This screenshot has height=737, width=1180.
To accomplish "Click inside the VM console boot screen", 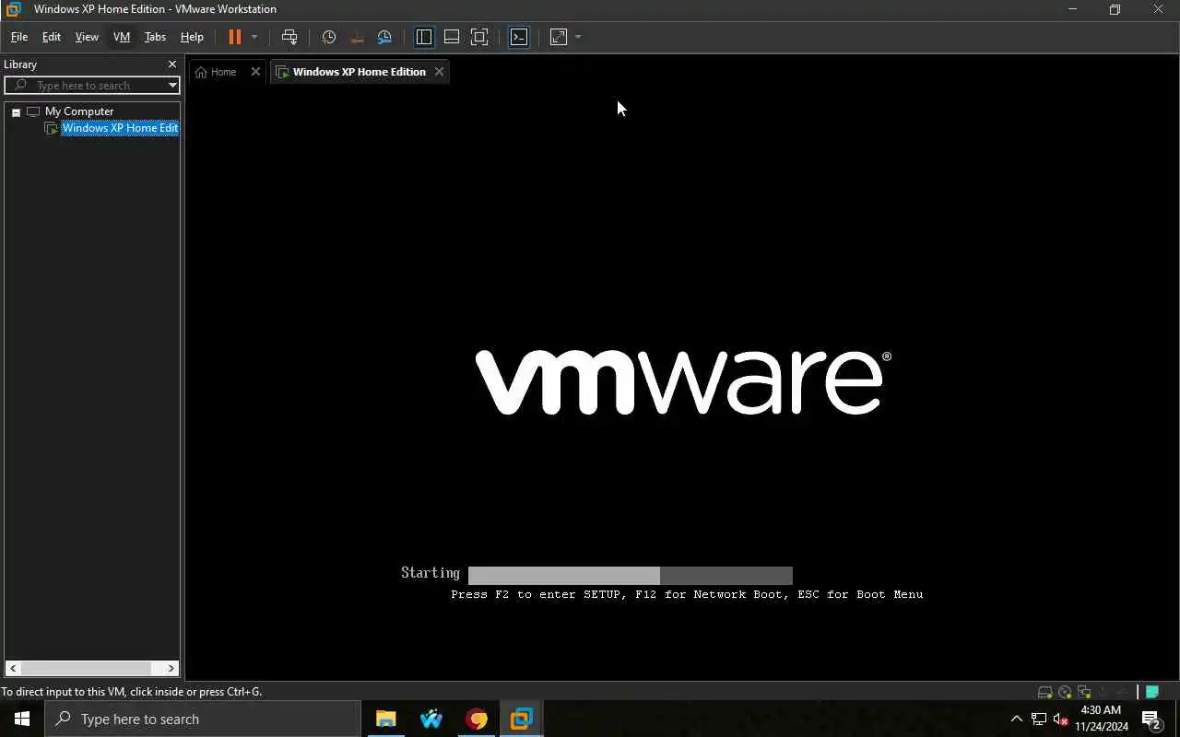I will pyautogui.click(x=682, y=382).
